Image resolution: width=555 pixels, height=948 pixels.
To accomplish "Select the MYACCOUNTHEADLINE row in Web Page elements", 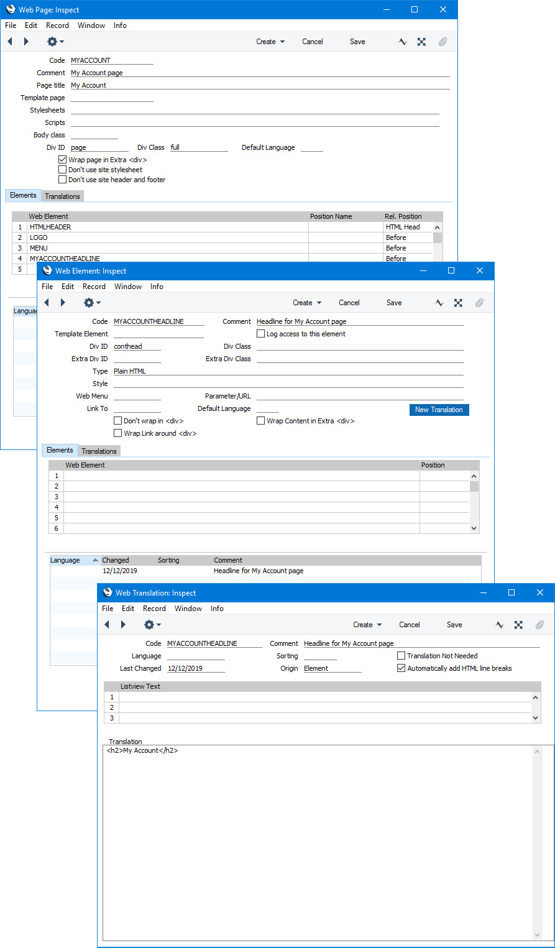I will [227, 259].
